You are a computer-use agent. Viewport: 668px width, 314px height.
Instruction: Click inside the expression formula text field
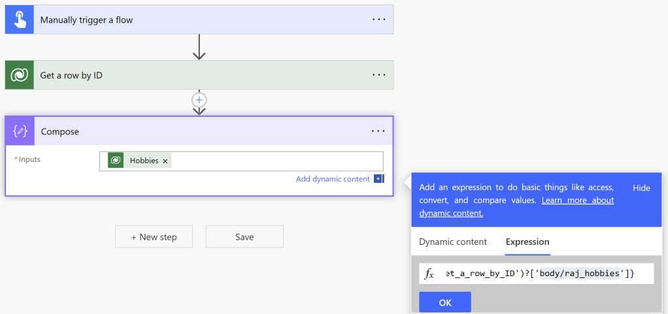539,274
